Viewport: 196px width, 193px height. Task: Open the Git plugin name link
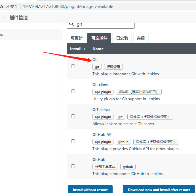pyautogui.click(x=95, y=60)
